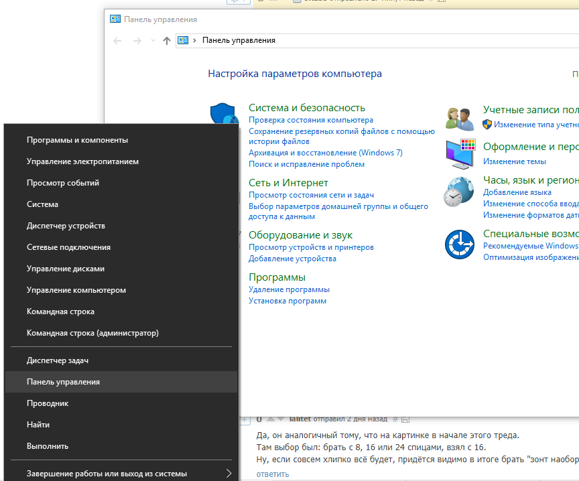The image size is (579, 481).
Task: Open the User Accounts category icon
Action: coord(460,118)
